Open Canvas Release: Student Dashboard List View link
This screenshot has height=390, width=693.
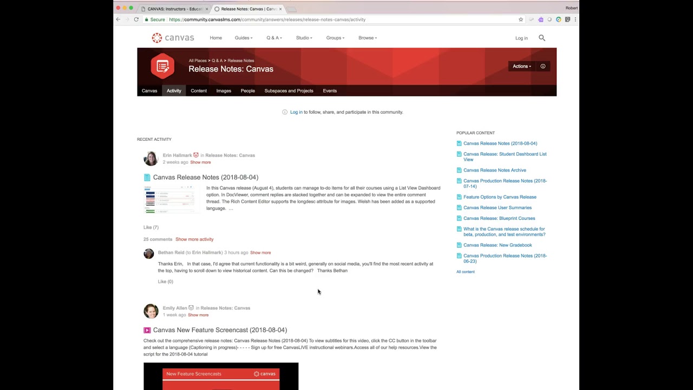click(x=505, y=157)
